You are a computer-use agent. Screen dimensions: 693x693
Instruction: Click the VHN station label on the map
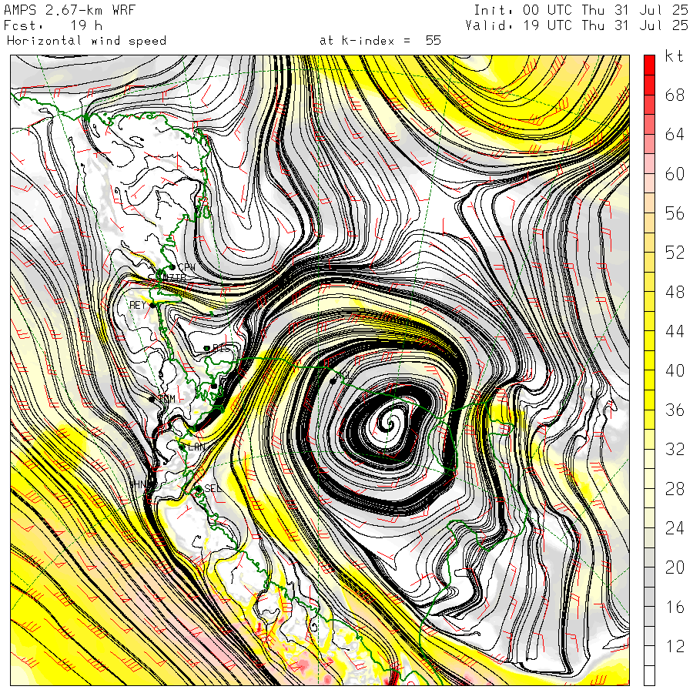[138, 484]
